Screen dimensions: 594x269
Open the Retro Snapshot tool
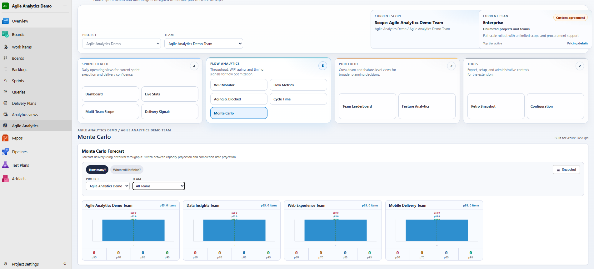[496, 106]
